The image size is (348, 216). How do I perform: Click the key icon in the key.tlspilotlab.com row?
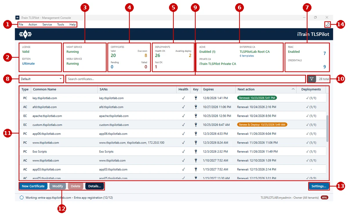[196, 98]
